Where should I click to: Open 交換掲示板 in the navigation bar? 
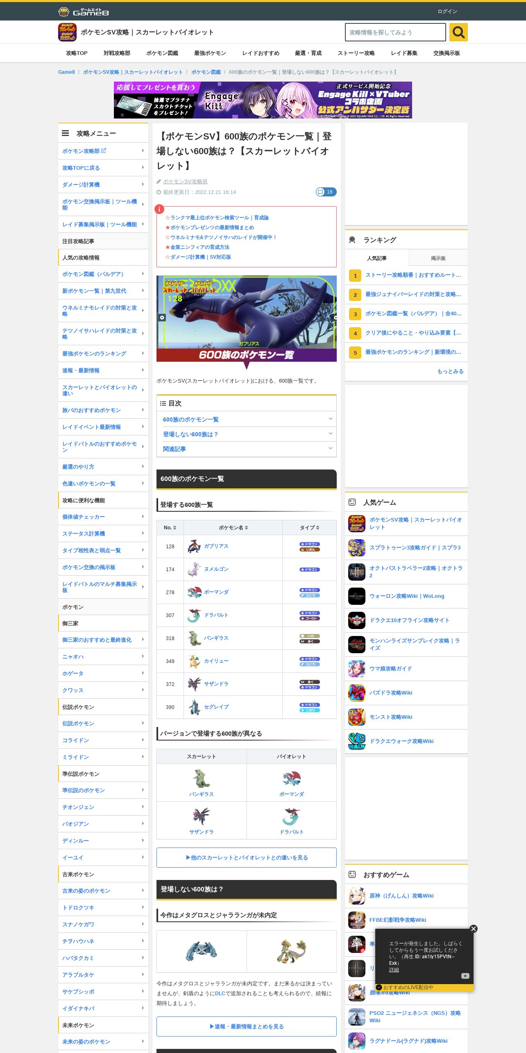pyautogui.click(x=447, y=53)
